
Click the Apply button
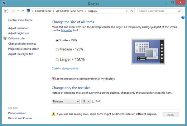pyautogui.click(x=171, y=115)
